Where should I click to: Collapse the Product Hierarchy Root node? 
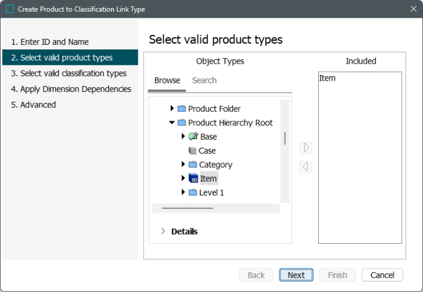172,122
